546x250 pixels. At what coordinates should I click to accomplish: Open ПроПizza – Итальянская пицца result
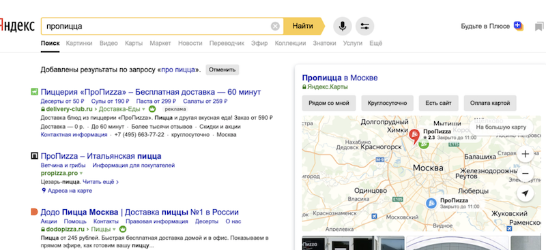click(101, 156)
